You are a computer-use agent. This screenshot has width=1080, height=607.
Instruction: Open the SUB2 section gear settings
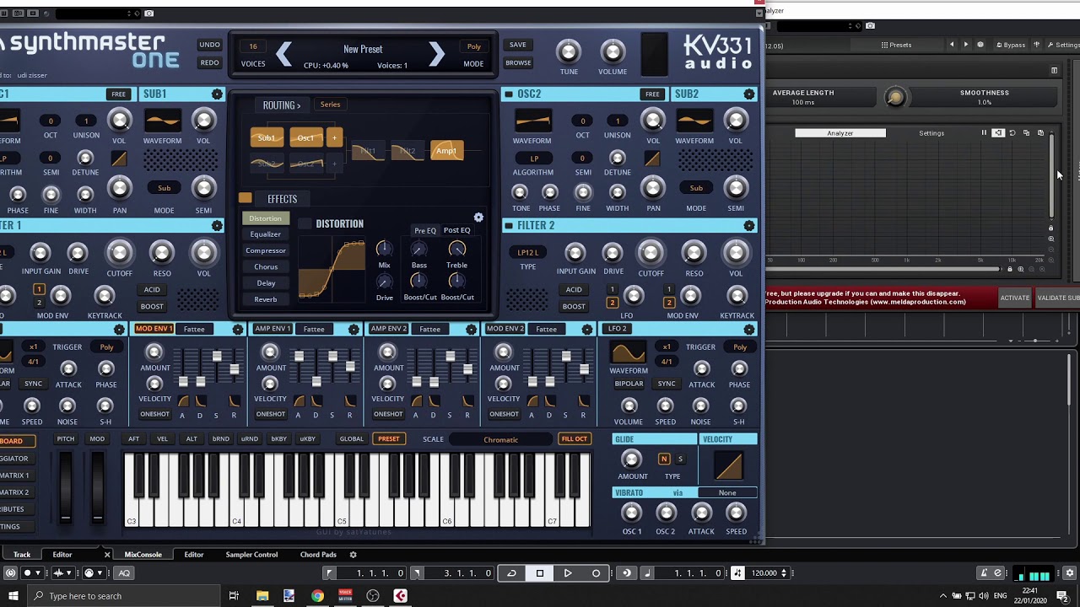point(749,94)
